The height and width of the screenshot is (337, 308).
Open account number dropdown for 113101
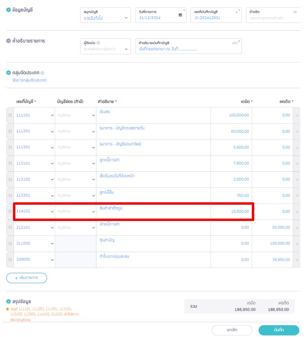click(x=52, y=163)
